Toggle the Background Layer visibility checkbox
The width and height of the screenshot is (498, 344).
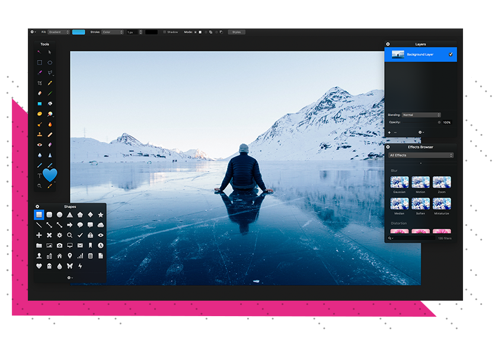451,55
